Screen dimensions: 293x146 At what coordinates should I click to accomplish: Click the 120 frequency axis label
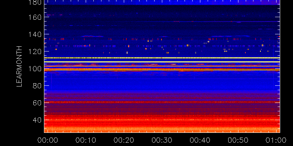coord(35,51)
